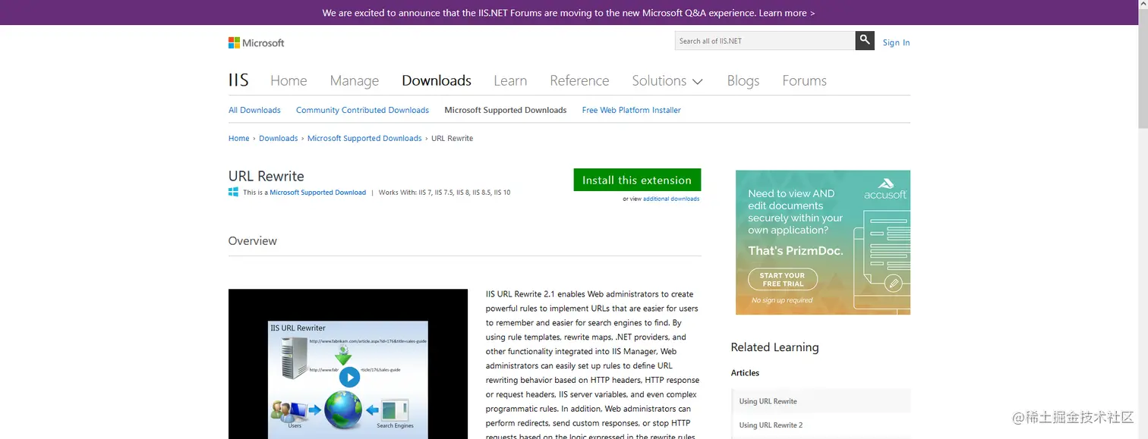Image resolution: width=1148 pixels, height=439 pixels.
Task: Click the Microsoft logo
Action: coord(257,43)
